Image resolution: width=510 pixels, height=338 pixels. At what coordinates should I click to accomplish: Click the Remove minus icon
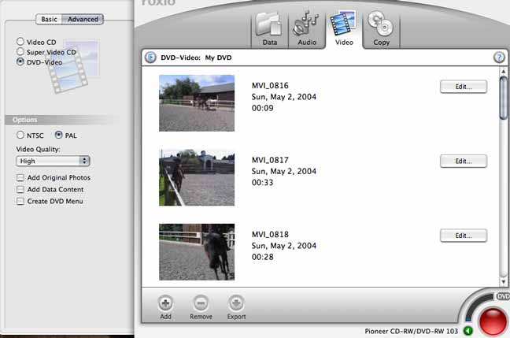201,303
